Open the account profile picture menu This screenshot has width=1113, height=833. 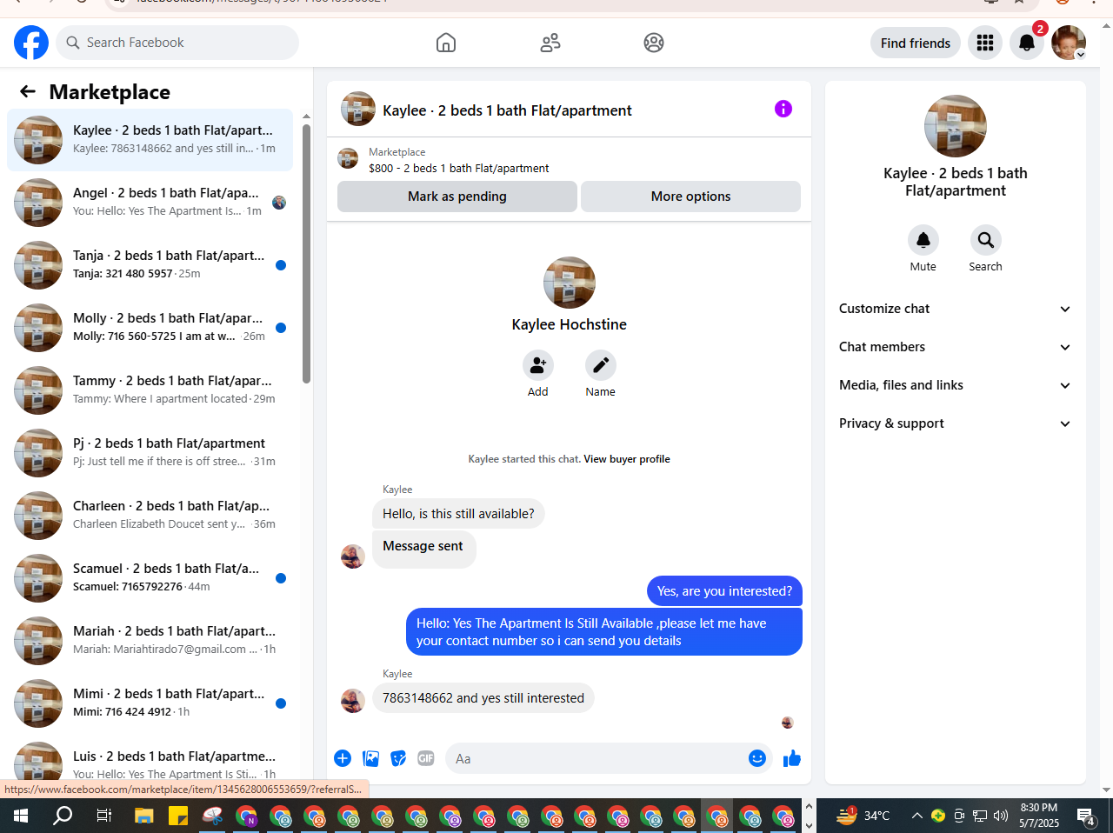pyautogui.click(x=1069, y=43)
